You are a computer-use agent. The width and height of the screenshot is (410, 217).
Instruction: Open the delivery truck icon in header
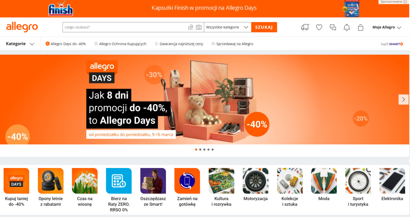coord(305,27)
